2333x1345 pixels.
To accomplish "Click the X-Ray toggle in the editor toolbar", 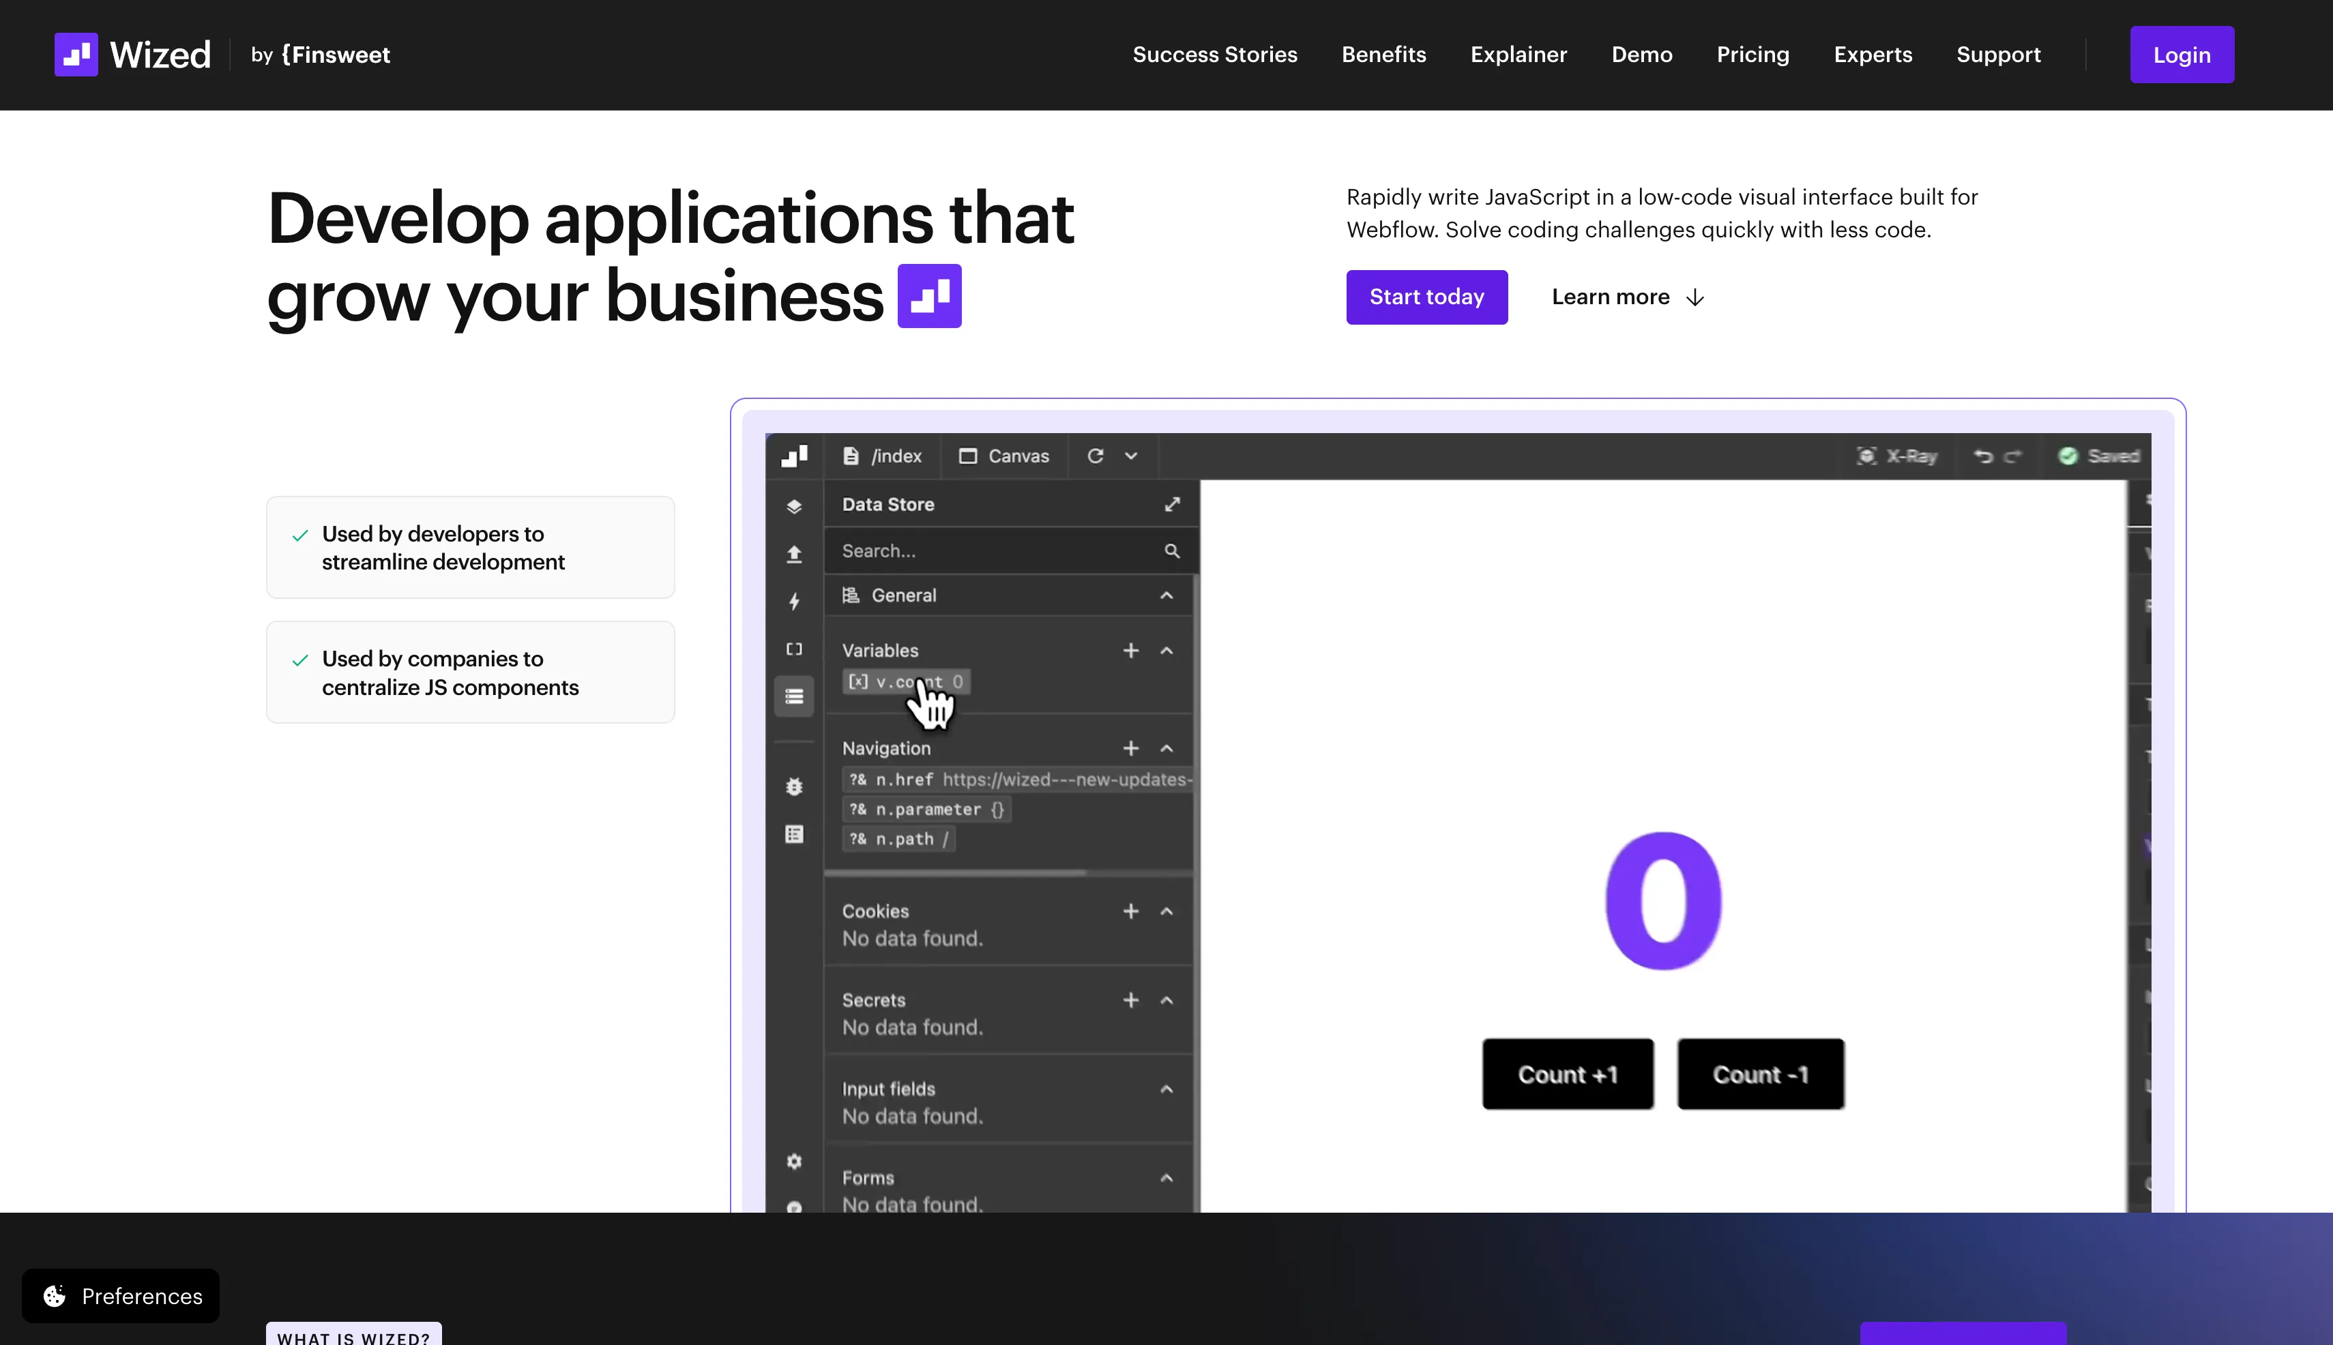I will [x=1897, y=456].
